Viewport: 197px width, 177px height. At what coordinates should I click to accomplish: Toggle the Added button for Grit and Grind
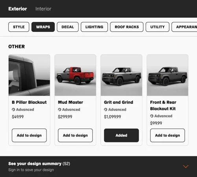[121, 135]
